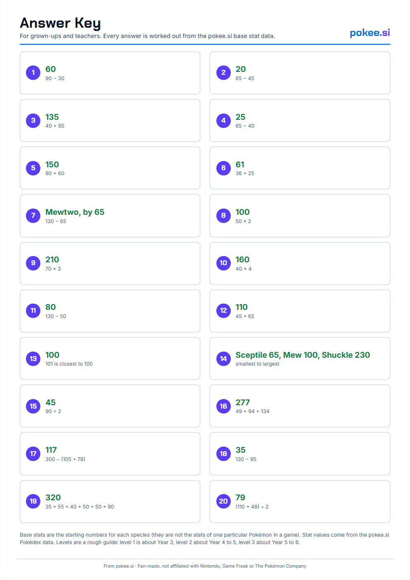Click the answer 'Sceptile 65, Mew 100, Shuckle 230'
410x580 pixels.
303,355
